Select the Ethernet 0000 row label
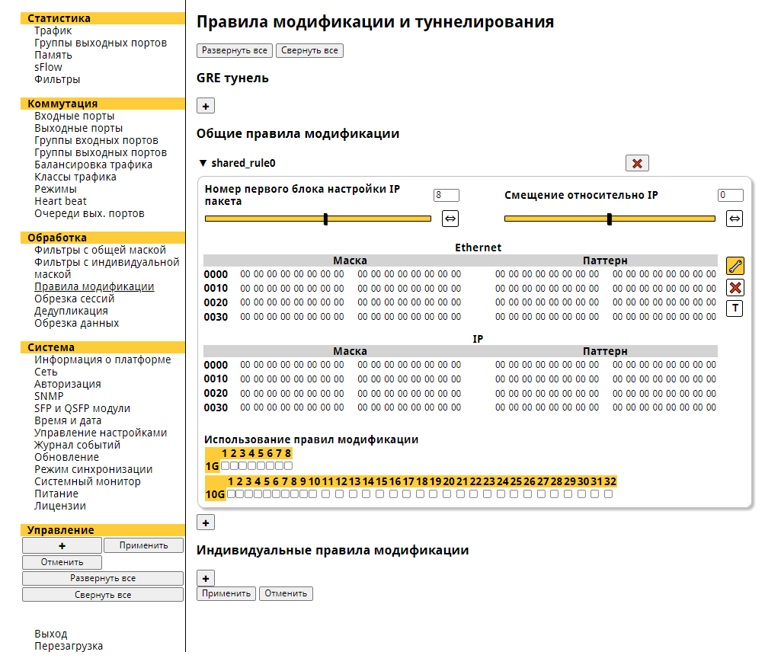This screenshot has height=671, width=781. (216, 274)
